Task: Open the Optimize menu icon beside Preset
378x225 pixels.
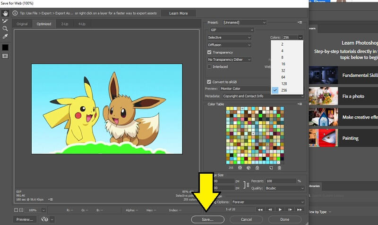Action: pyautogui.click(x=300, y=22)
